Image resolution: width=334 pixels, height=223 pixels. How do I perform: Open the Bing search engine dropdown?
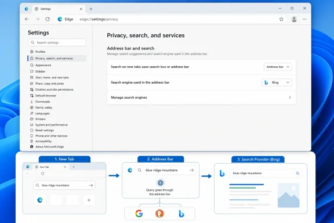coord(277,82)
